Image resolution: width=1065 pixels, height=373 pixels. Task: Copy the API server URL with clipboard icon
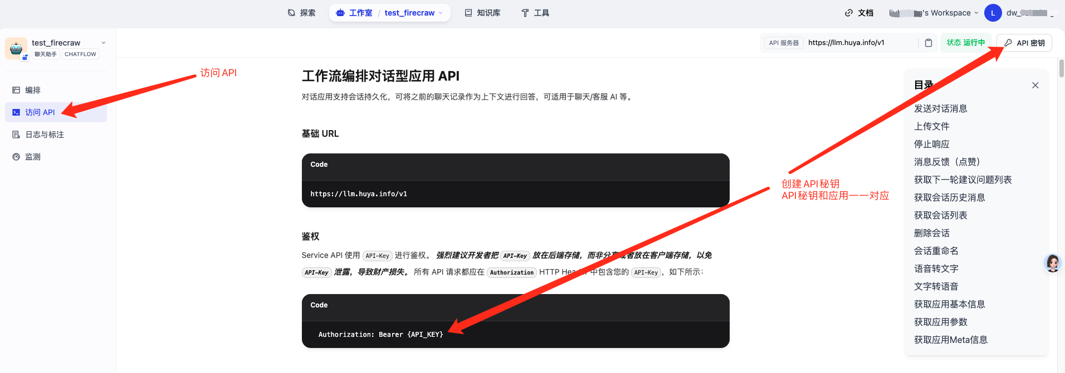click(x=928, y=43)
